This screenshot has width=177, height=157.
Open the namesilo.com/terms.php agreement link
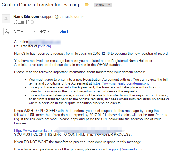tap(121, 83)
